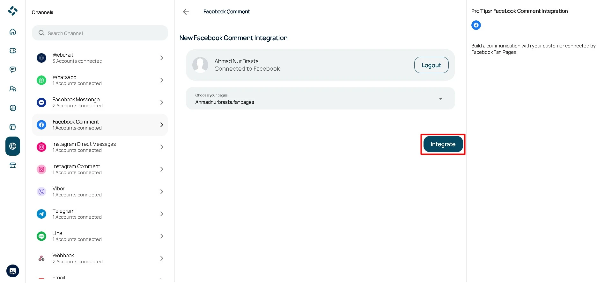Click the Facebook Comment channel icon
The width and height of the screenshot is (612, 283).
point(41,125)
